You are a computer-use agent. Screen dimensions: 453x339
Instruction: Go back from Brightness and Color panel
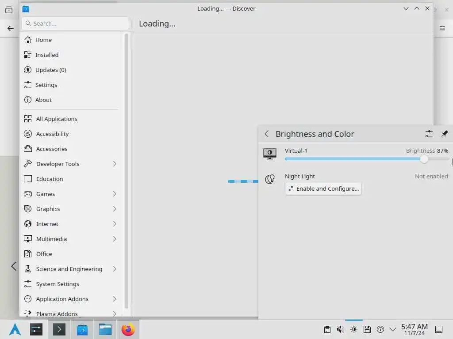(267, 134)
